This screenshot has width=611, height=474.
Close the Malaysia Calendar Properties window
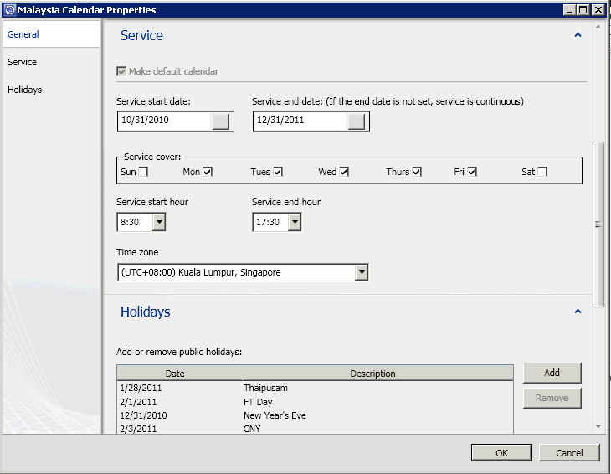tap(598, 10)
